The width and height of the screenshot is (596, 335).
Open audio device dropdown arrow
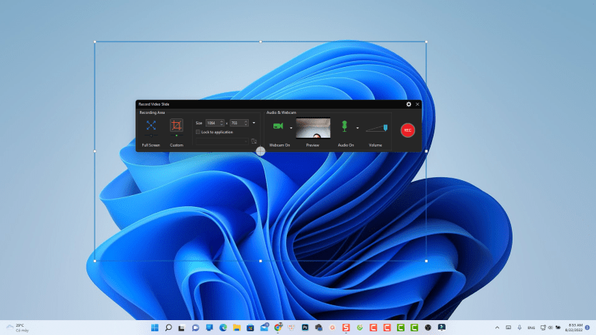tap(358, 128)
